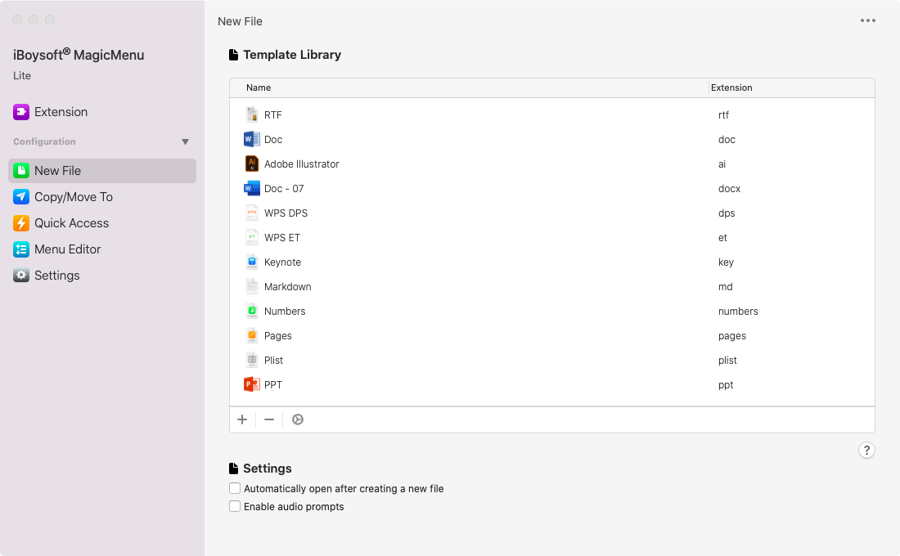
Task: Click the Quick Access lightning icon
Action: click(21, 223)
